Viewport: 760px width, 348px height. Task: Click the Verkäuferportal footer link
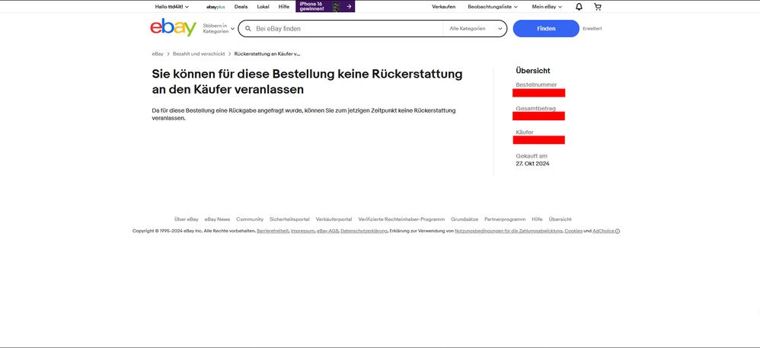[334, 219]
